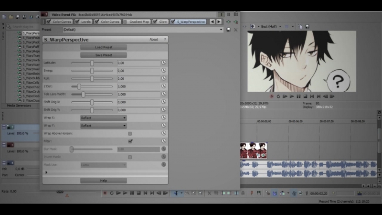Open the About link
382x215 pixels.
click(x=153, y=40)
